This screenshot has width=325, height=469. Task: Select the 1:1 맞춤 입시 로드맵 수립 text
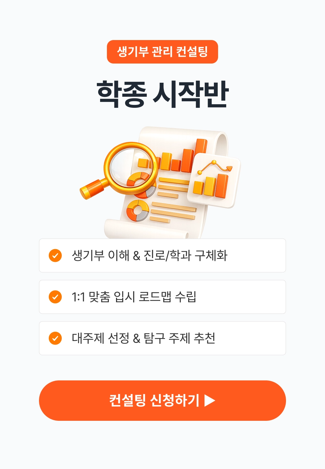134,297
